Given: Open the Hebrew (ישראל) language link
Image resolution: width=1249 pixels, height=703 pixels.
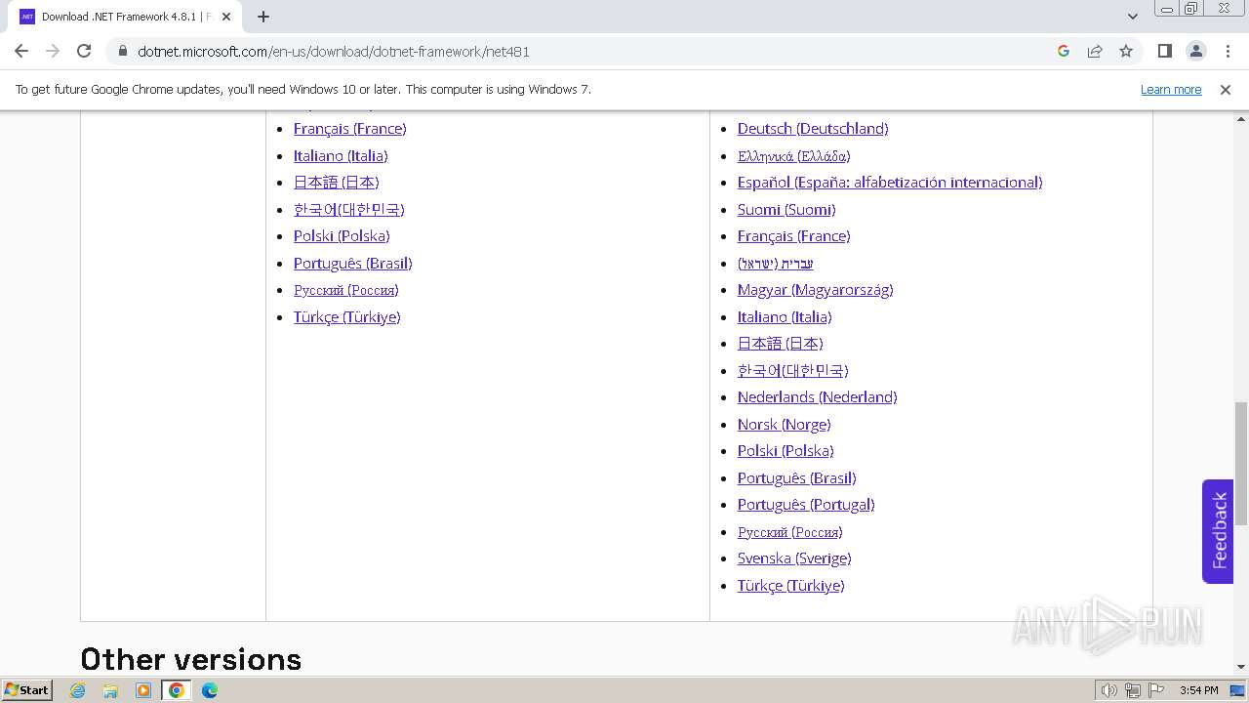Looking at the screenshot, I should coord(776,263).
